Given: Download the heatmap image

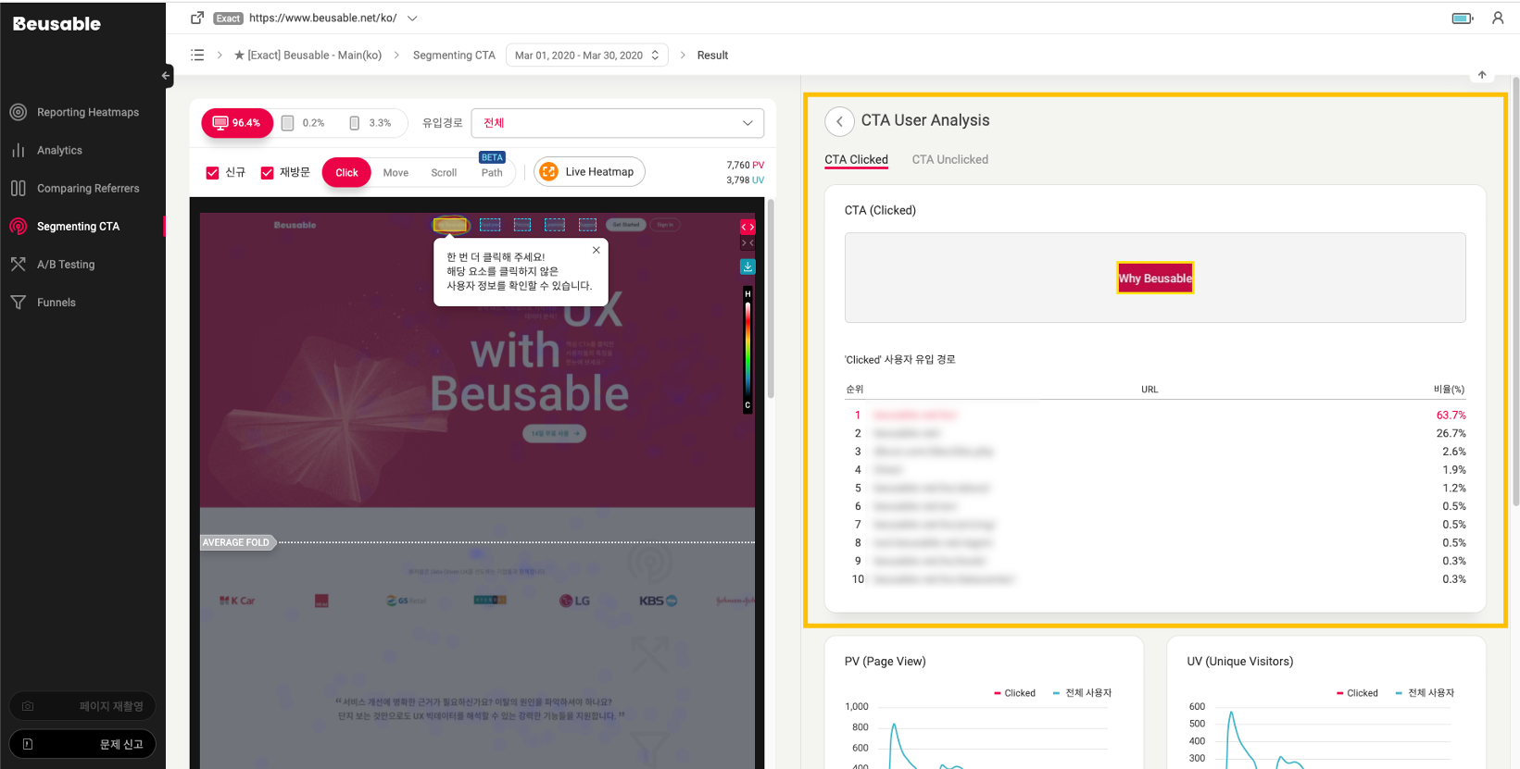Looking at the screenshot, I should click(747, 267).
